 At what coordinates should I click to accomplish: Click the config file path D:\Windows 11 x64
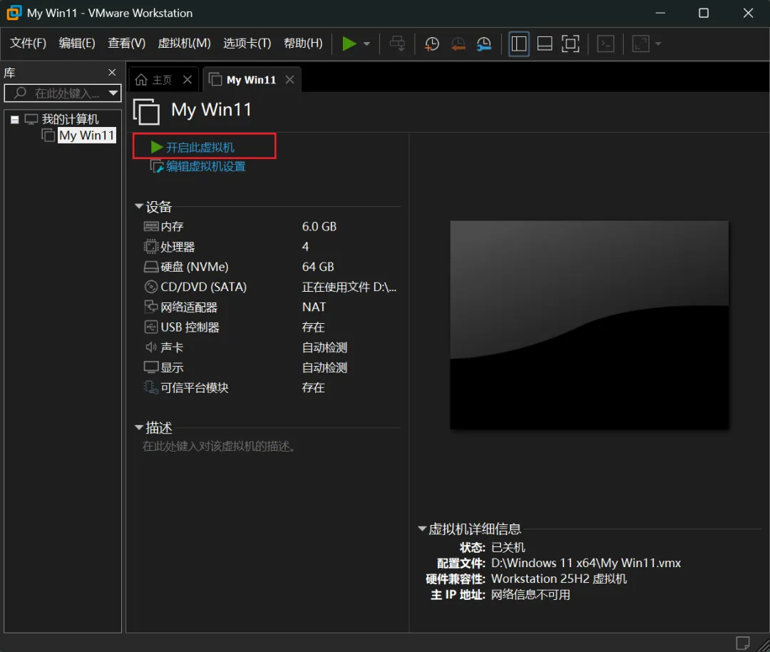click(x=586, y=563)
